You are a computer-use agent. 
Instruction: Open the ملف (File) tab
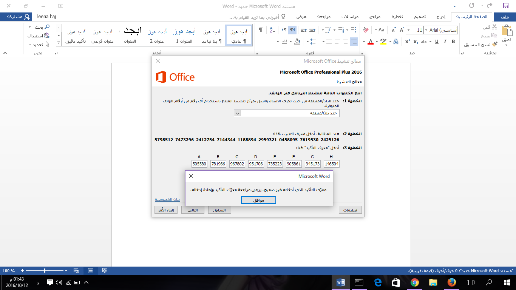click(x=504, y=17)
